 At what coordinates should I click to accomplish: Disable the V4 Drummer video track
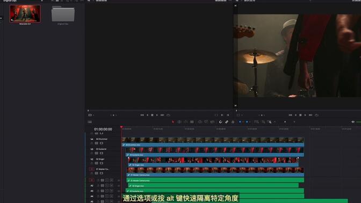point(102,143)
